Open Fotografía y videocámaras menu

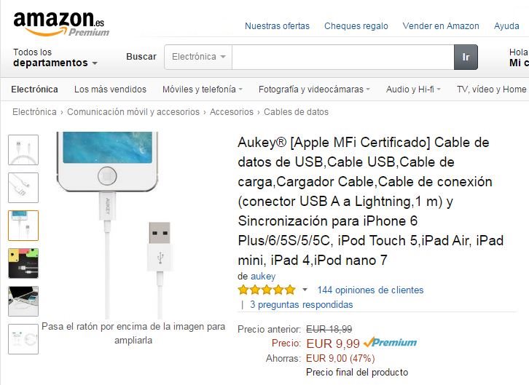pos(314,90)
